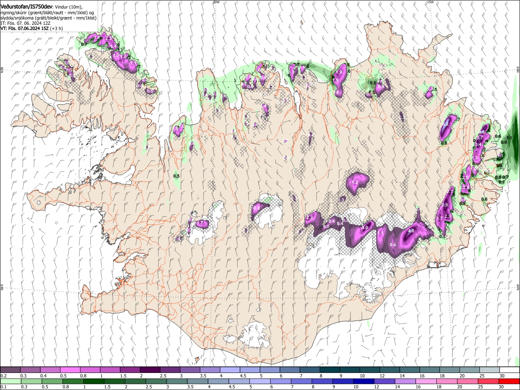
Task: Click the '1.2' value in the purple patch
Action: [355, 182]
